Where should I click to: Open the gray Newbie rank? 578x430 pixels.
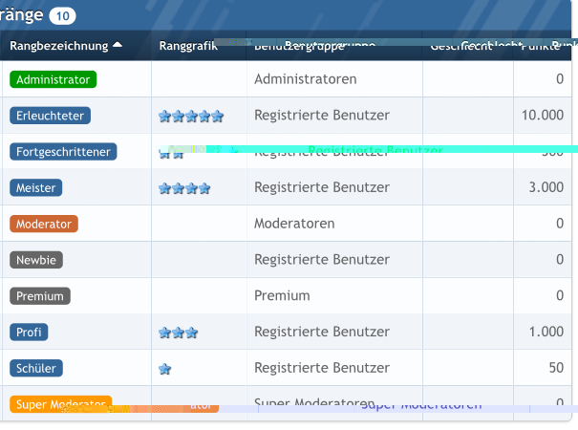pos(37,260)
